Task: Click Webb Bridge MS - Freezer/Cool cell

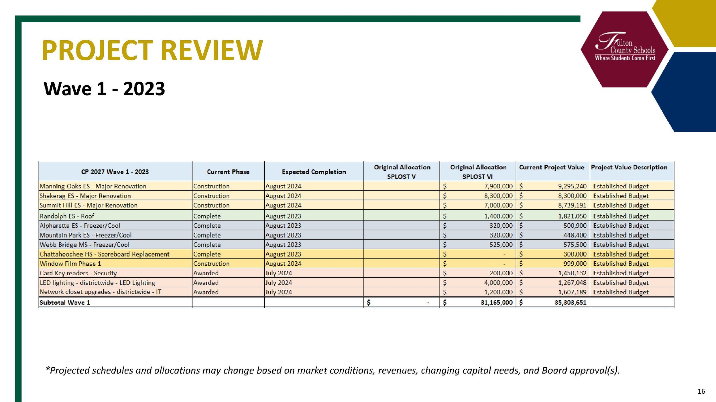Action: pyautogui.click(x=115, y=244)
